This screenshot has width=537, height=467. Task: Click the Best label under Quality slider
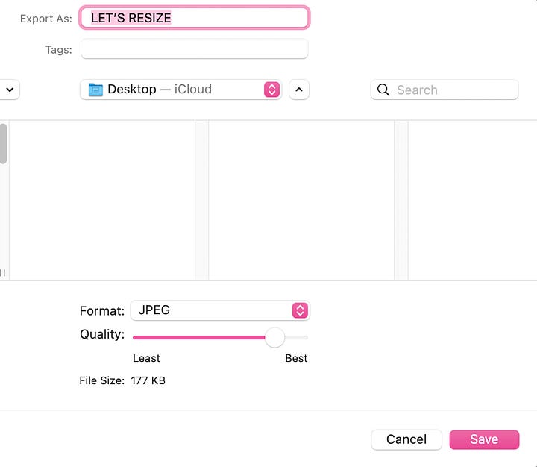pyautogui.click(x=296, y=358)
